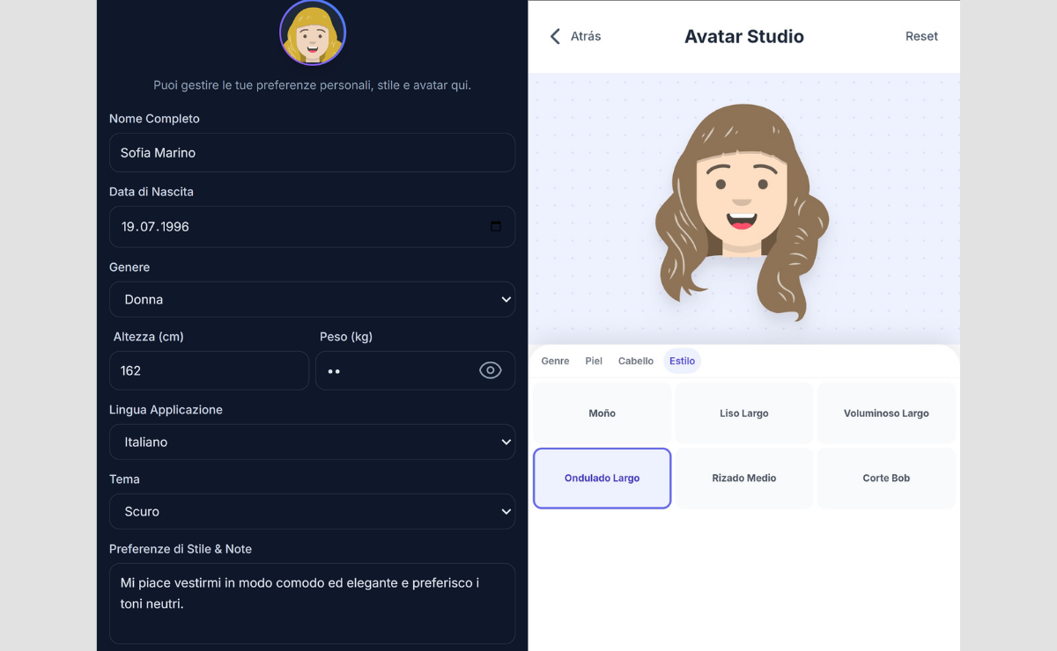Viewport: 1057px width, 651px height.
Task: Select the Estilo tab
Action: 682,361
